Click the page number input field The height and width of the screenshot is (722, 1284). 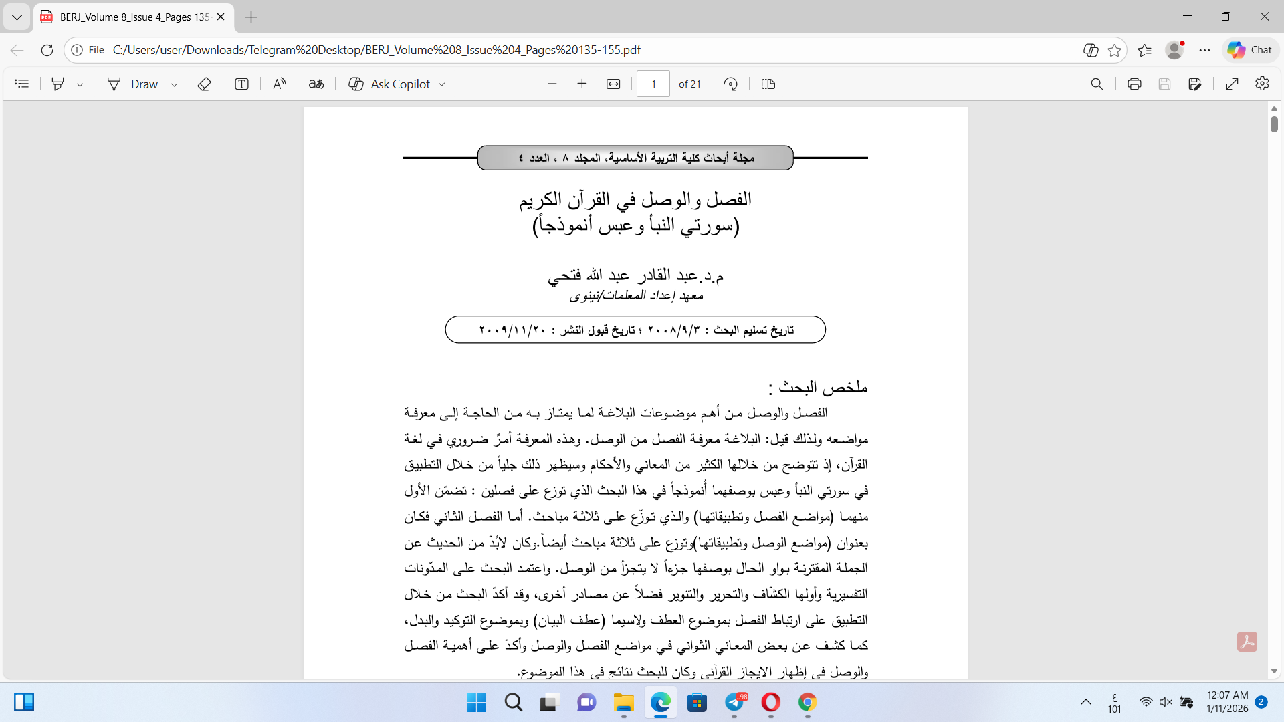[653, 84]
